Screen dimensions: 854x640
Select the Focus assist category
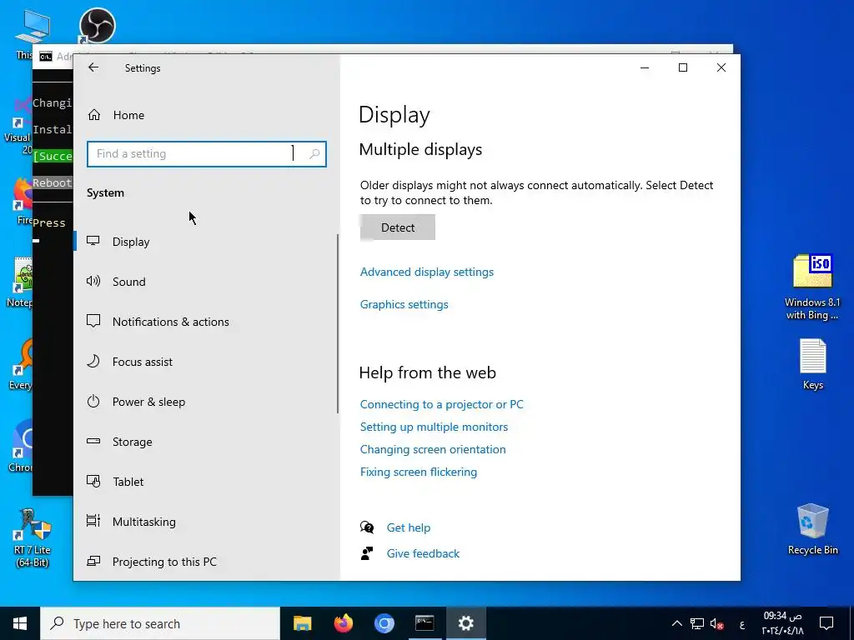click(142, 362)
